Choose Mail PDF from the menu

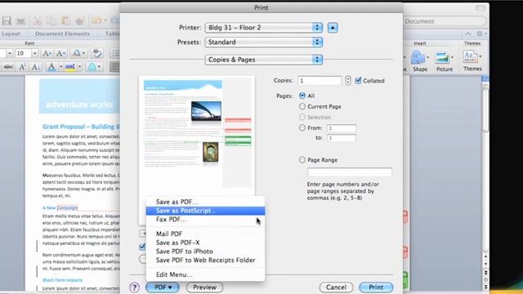click(x=205, y=234)
